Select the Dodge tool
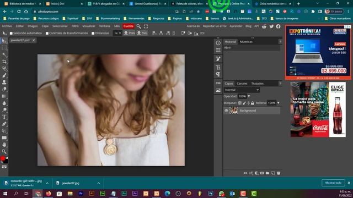Viewport: 353px width, 198px height. point(4,110)
